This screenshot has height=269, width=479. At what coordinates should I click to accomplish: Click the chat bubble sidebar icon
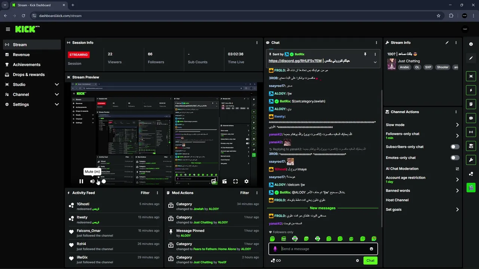click(471, 118)
